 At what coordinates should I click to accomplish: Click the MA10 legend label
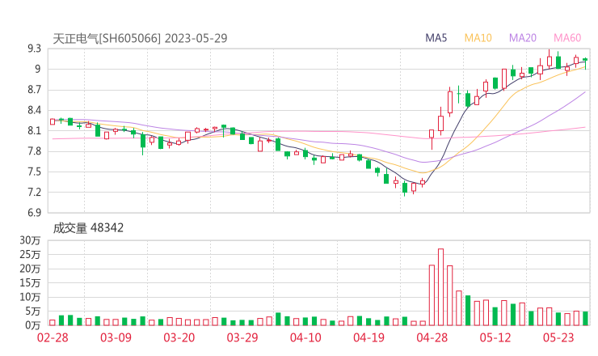[x=478, y=38]
